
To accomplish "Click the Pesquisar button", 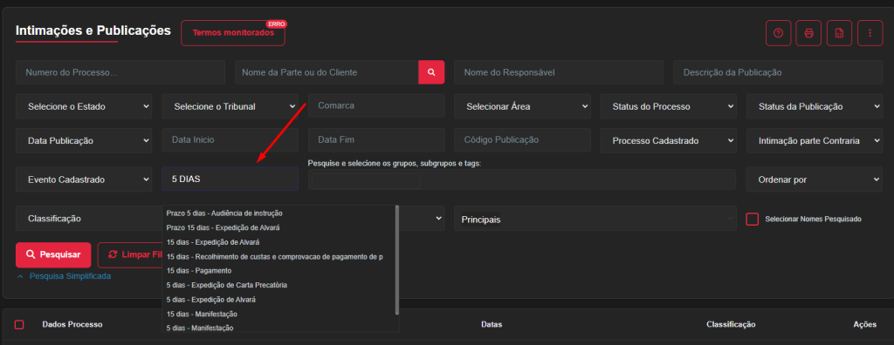I will [53, 254].
